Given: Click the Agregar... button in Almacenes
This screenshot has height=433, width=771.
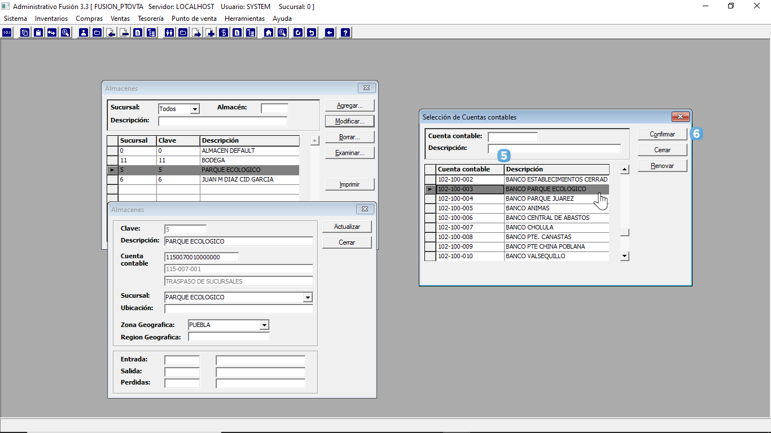Looking at the screenshot, I should 350,105.
